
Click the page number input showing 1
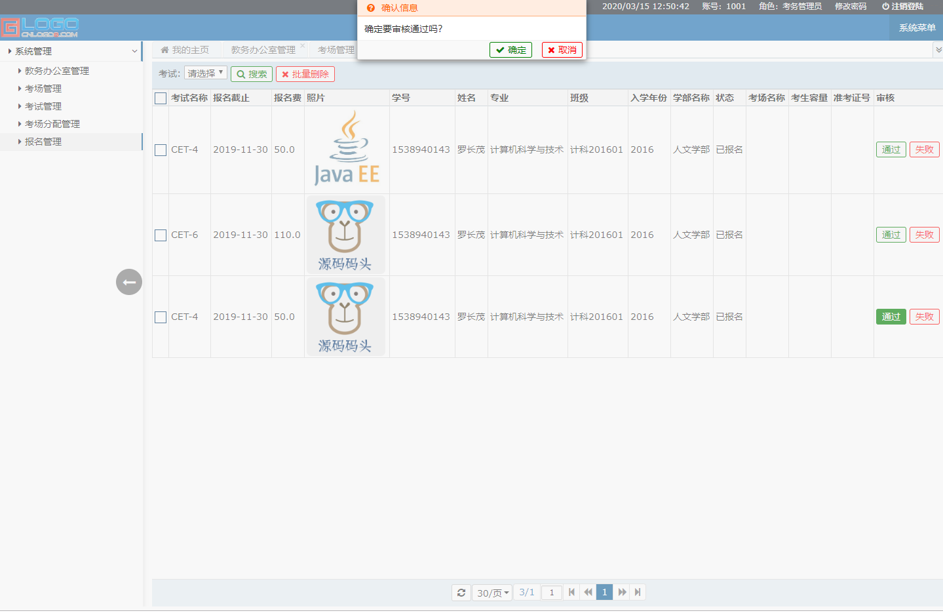pyautogui.click(x=551, y=592)
